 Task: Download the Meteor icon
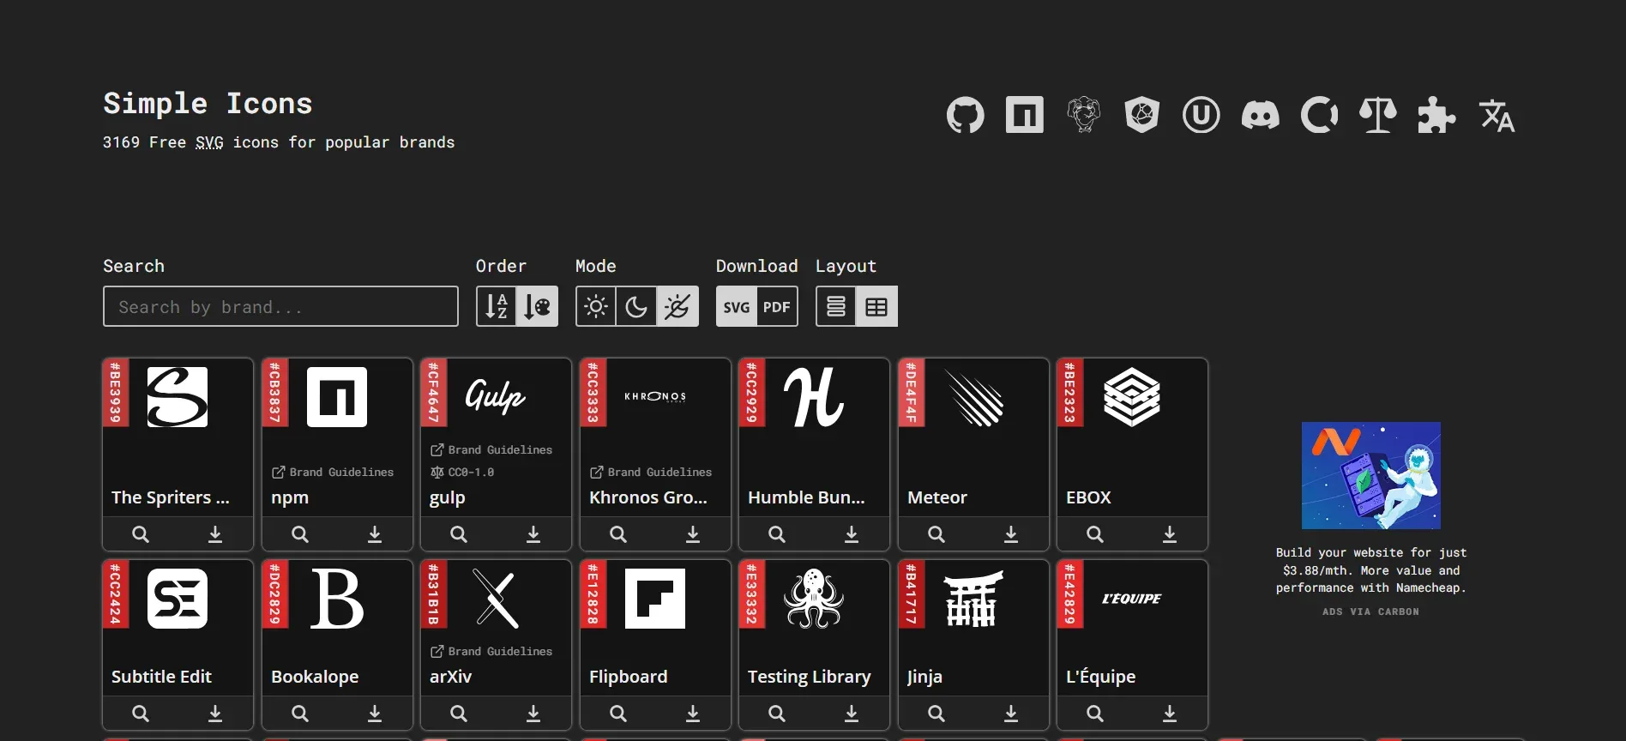[x=1011, y=534]
